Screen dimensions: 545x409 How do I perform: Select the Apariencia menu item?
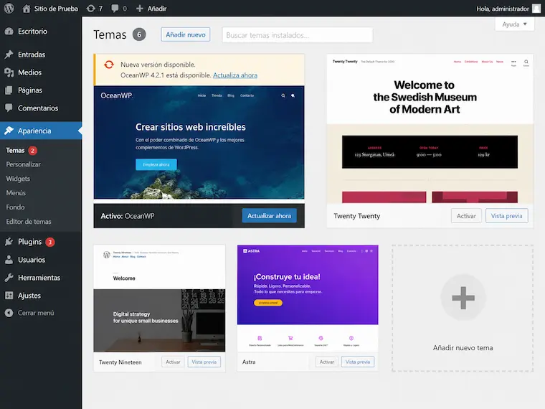coord(41,131)
